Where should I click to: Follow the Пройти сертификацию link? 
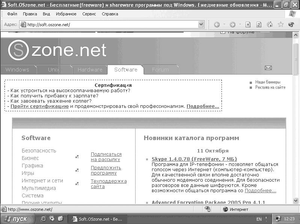click(x=39, y=106)
